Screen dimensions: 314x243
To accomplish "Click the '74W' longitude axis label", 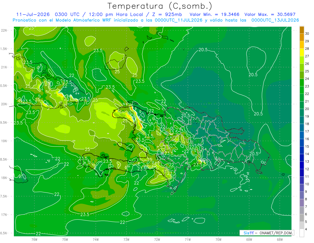I will [96, 240].
